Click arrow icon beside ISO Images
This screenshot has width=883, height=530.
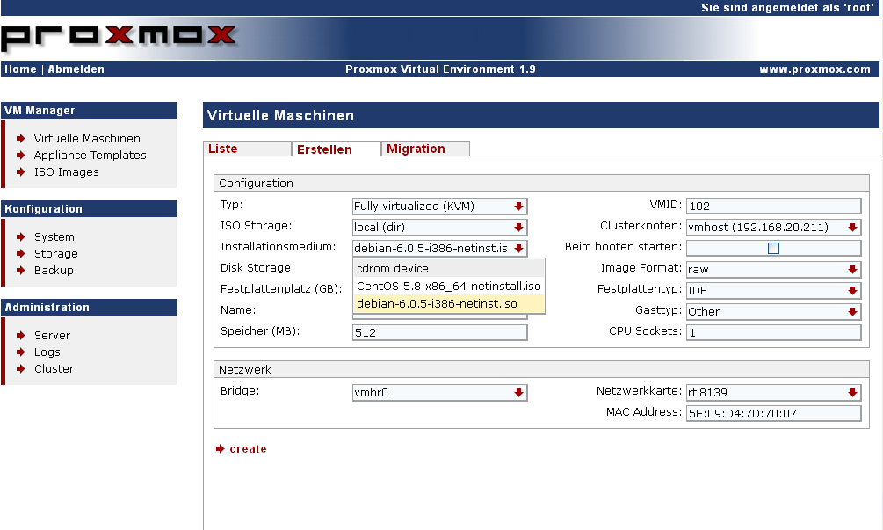click(21, 172)
